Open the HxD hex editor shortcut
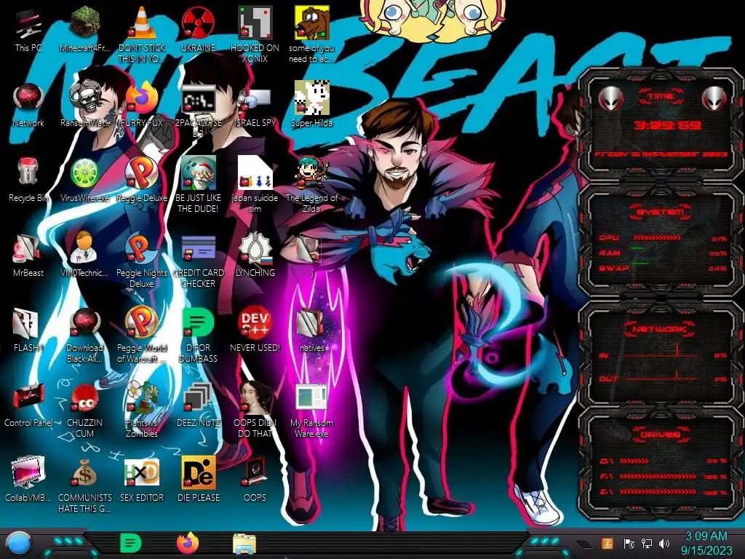Viewport: 745px width, 559px height. point(142,480)
